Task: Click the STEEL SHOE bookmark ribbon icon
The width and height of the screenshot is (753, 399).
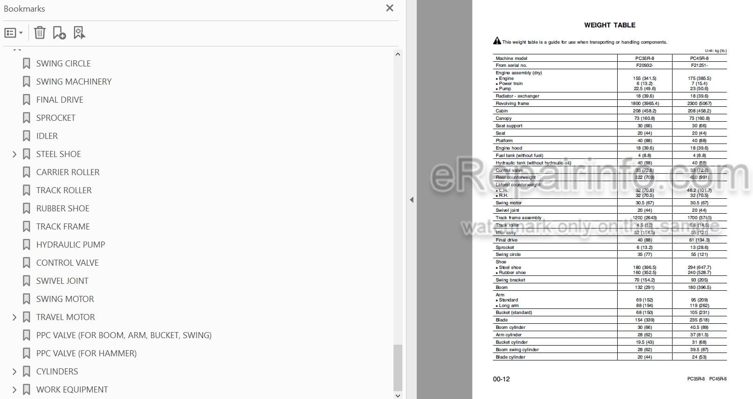Action: [27, 154]
